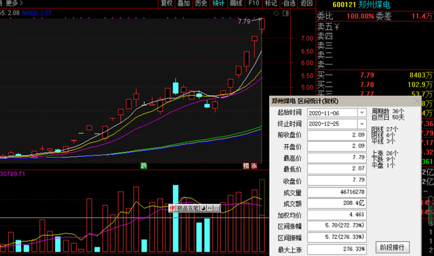This screenshot has width=434, height=256.
Task: Click the 返回 button in toolbar
Action: pos(307,3)
